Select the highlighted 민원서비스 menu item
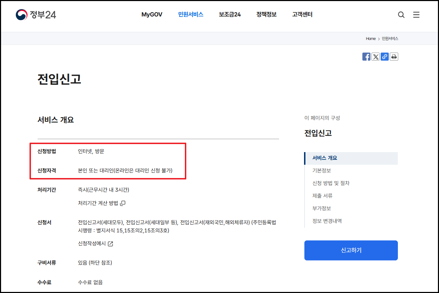 pos(191,14)
